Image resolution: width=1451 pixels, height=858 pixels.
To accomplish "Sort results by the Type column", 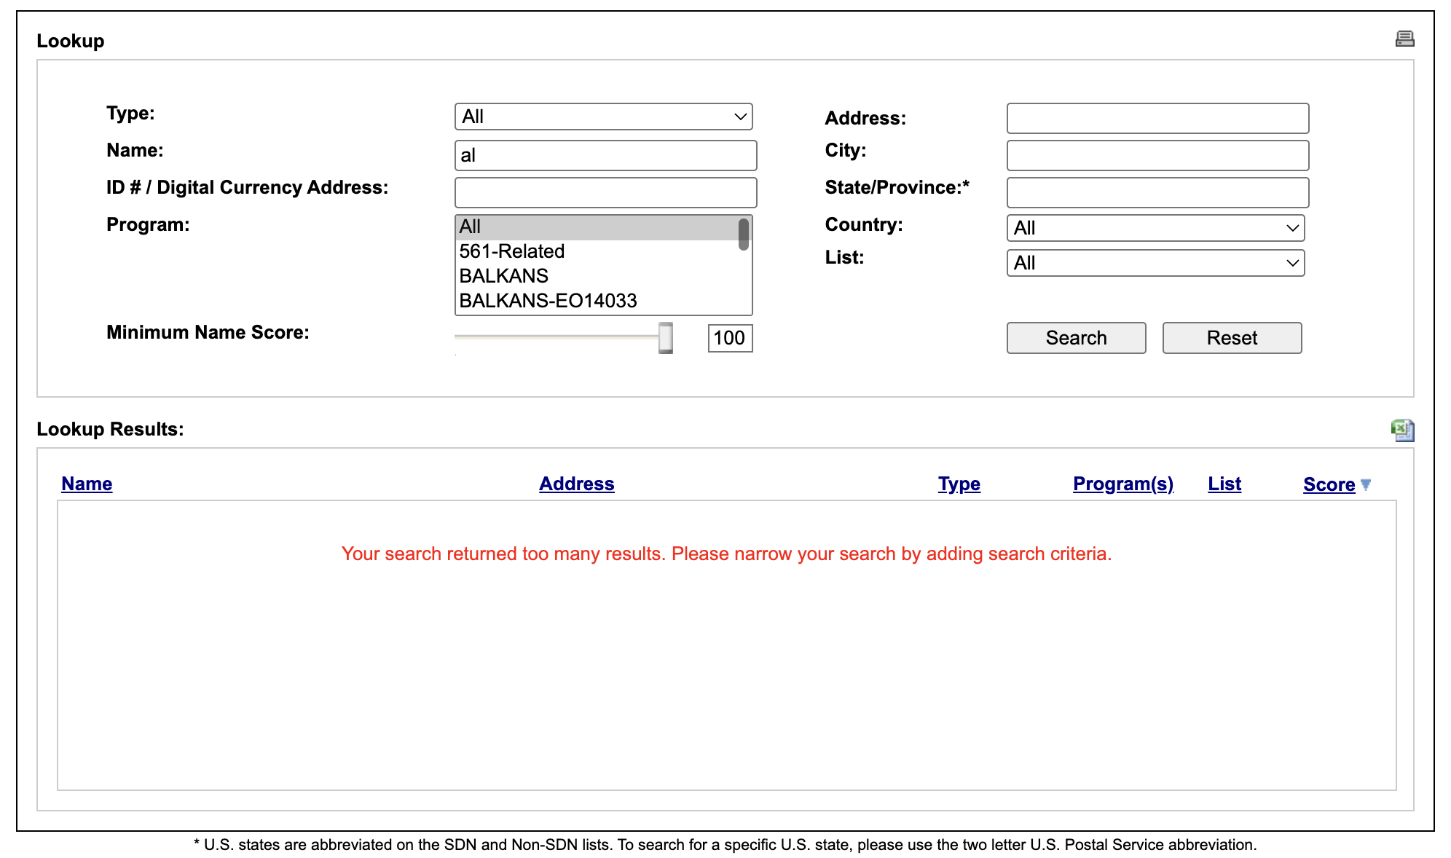I will tap(959, 484).
